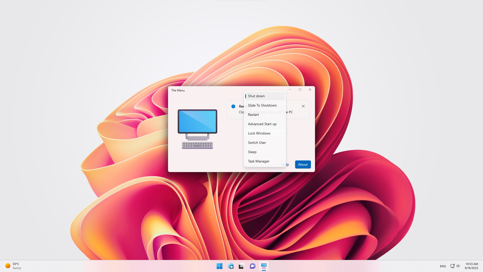Open volume tray icon
The height and width of the screenshot is (272, 483).
pos(458,266)
